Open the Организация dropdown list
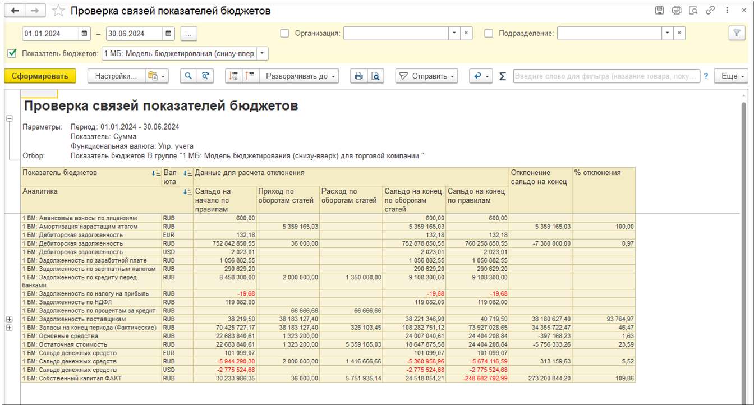 point(454,34)
